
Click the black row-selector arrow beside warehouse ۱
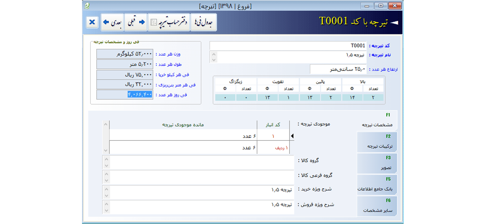pos(292,135)
